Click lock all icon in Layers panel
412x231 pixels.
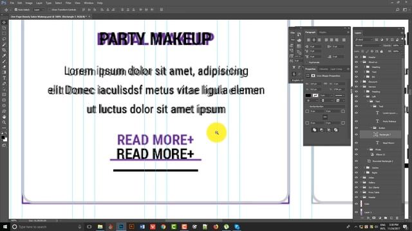coord(382,51)
